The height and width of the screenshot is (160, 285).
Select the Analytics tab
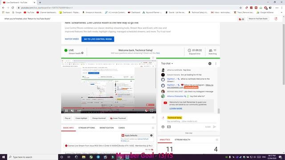pyautogui.click(x=165, y=140)
